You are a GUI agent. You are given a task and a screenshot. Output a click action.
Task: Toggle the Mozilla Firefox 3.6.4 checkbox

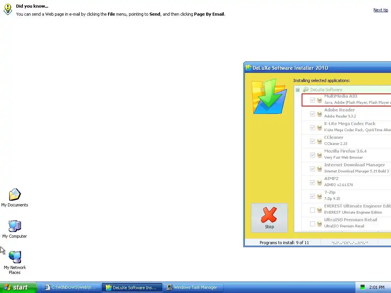click(312, 155)
